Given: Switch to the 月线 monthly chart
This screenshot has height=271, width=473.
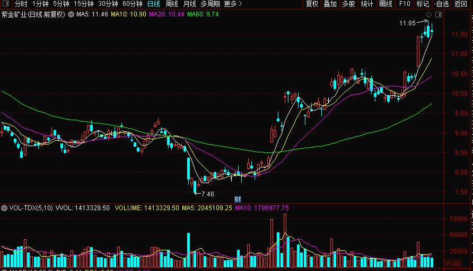Looking at the screenshot, I should tap(190, 4).
